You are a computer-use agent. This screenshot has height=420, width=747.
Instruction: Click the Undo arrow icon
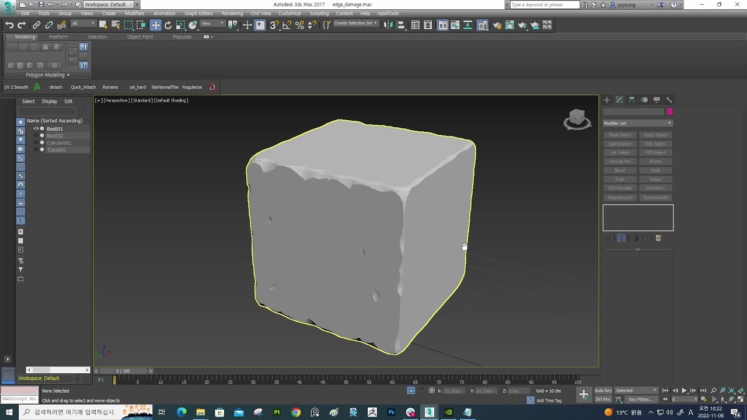[x=9, y=25]
